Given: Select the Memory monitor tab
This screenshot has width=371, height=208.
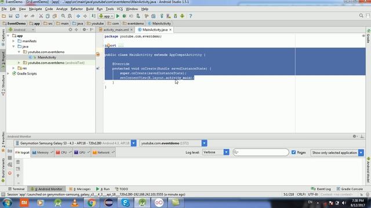Looking at the screenshot, I should coord(42,153).
